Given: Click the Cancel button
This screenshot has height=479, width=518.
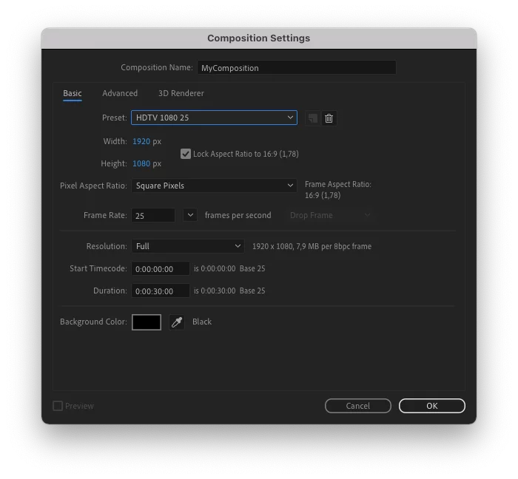Looking at the screenshot, I should pos(358,406).
